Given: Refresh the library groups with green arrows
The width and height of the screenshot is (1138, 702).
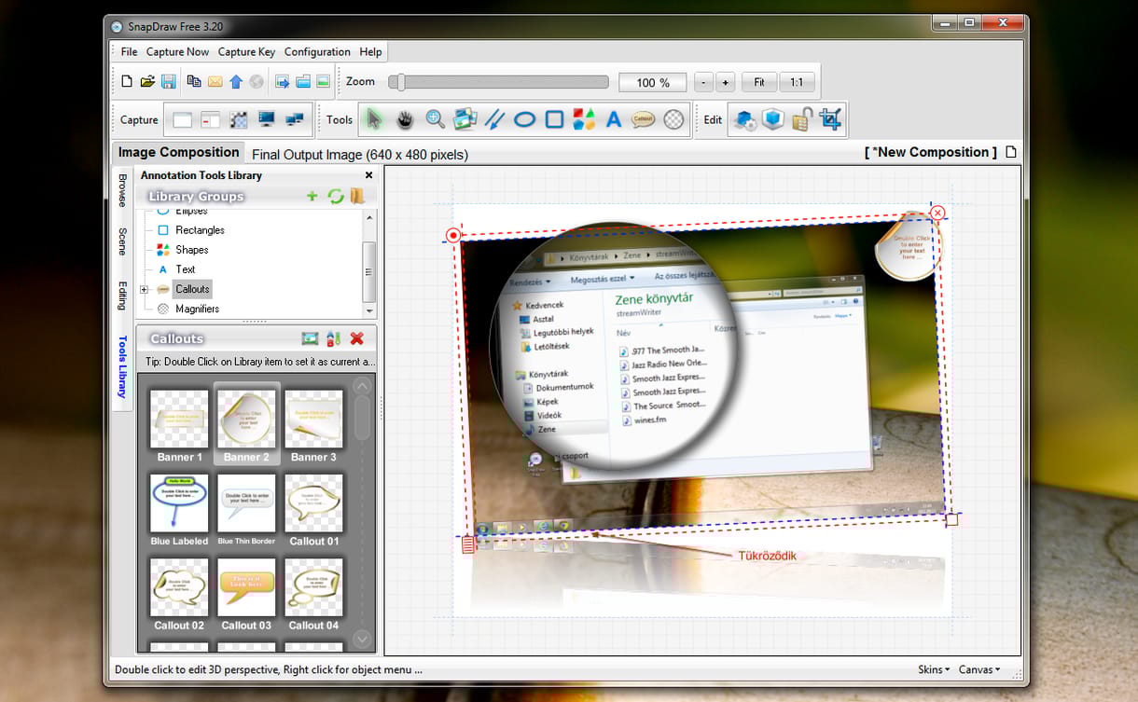Looking at the screenshot, I should pyautogui.click(x=336, y=196).
